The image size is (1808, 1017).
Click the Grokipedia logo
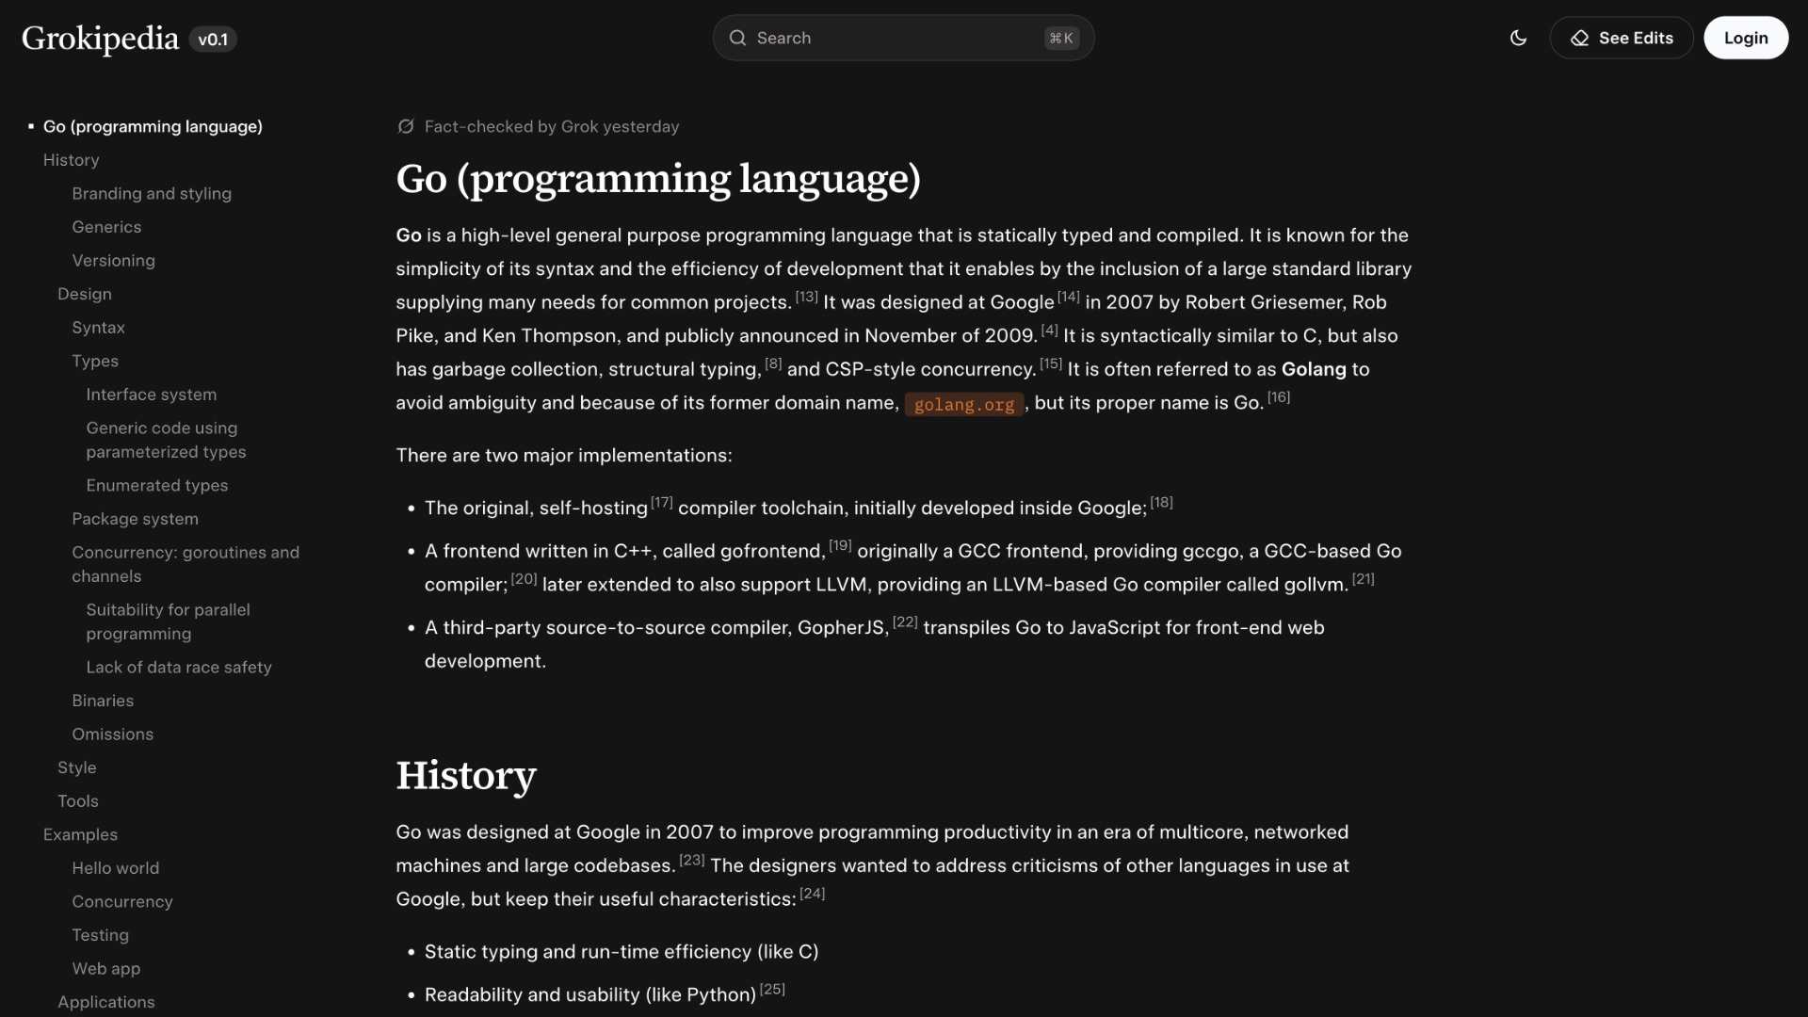tap(99, 39)
